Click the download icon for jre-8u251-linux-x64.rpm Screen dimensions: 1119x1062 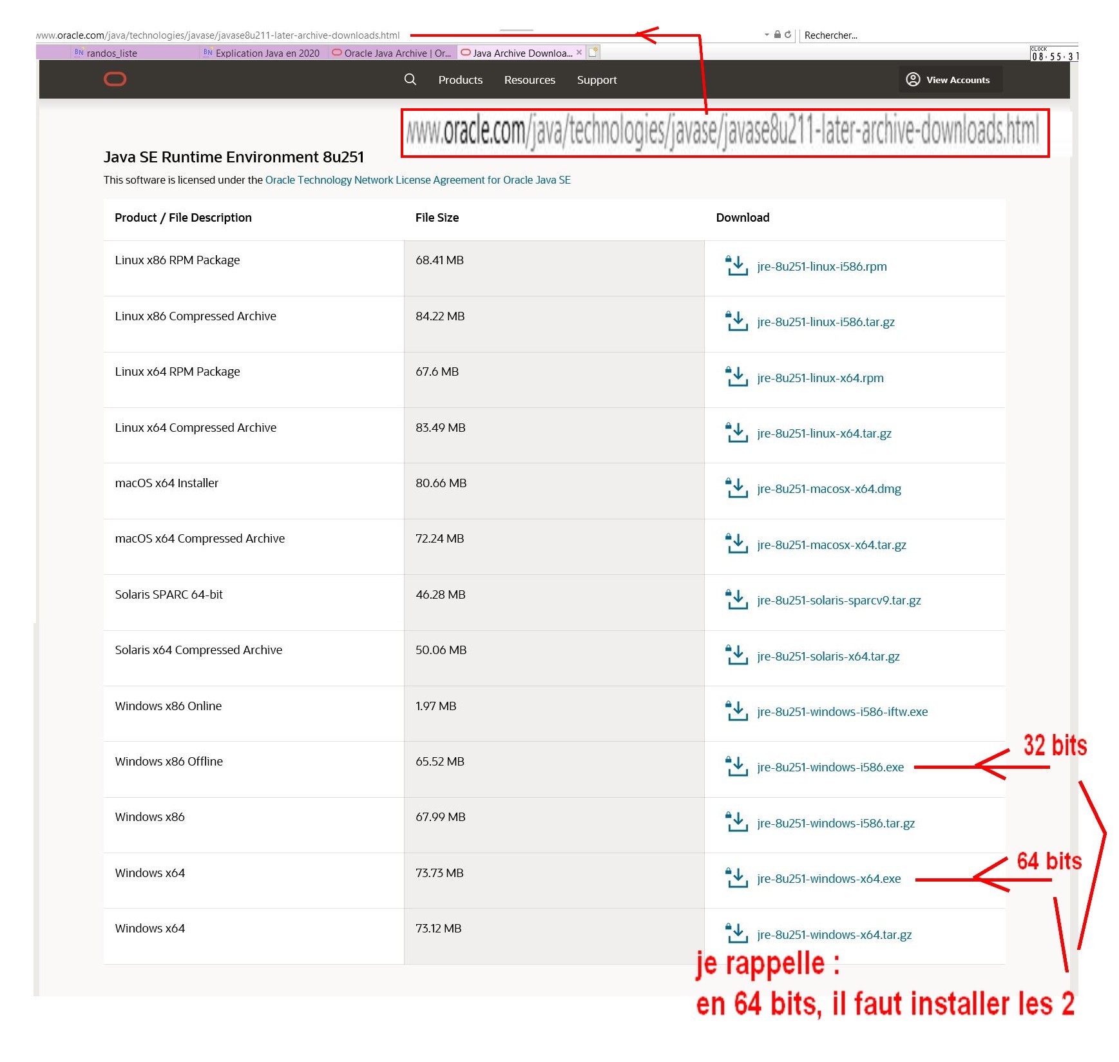736,377
